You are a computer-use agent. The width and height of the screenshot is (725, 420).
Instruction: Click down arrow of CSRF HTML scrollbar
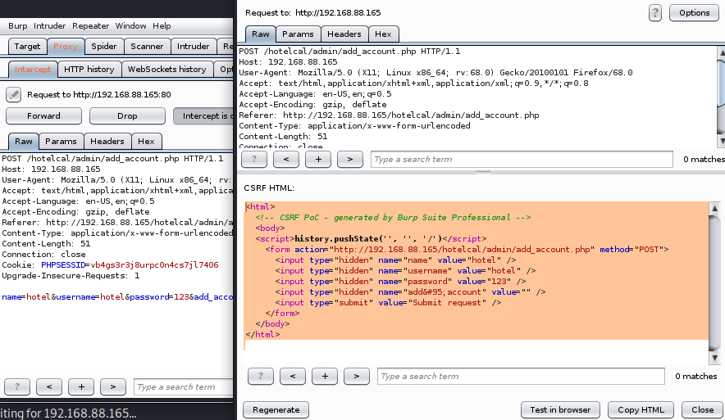(x=714, y=358)
